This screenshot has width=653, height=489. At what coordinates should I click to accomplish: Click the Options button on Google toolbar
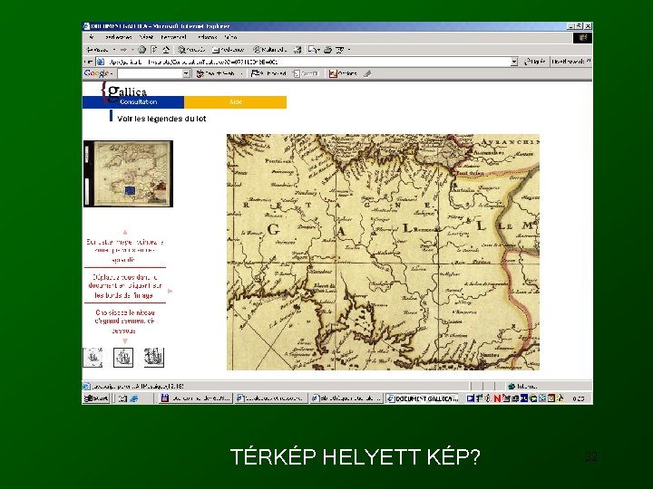tap(343, 73)
